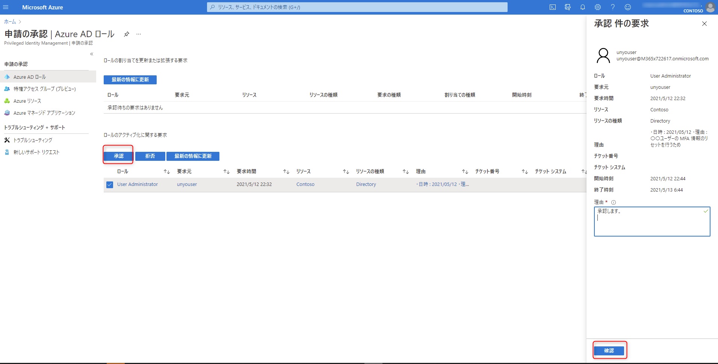Open User Administrator role link
The height and width of the screenshot is (364, 718).
(x=138, y=184)
